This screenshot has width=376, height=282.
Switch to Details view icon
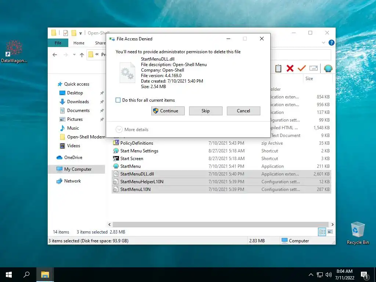[322, 232]
